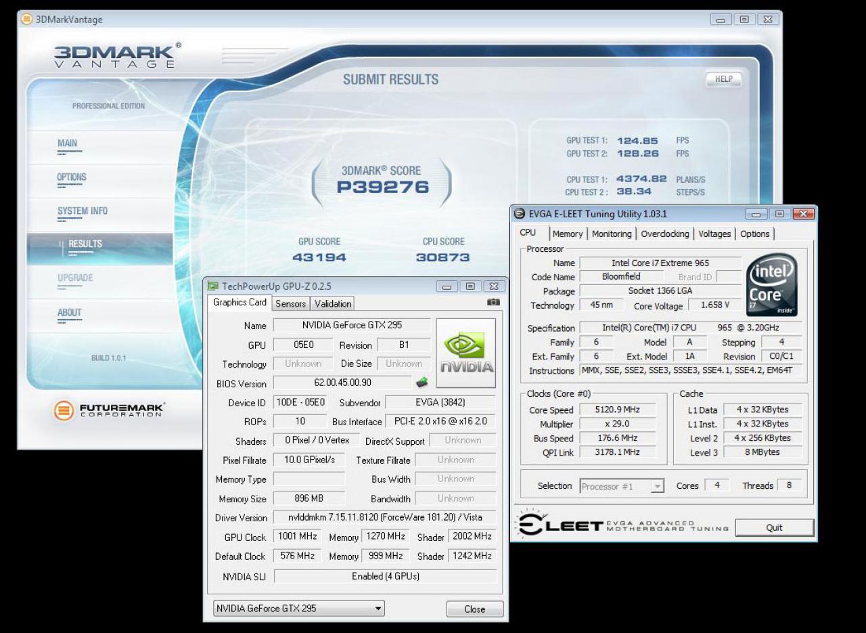Click the Subvendor value EVGA (3842)
Screen dimensions: 866x633
440,402
